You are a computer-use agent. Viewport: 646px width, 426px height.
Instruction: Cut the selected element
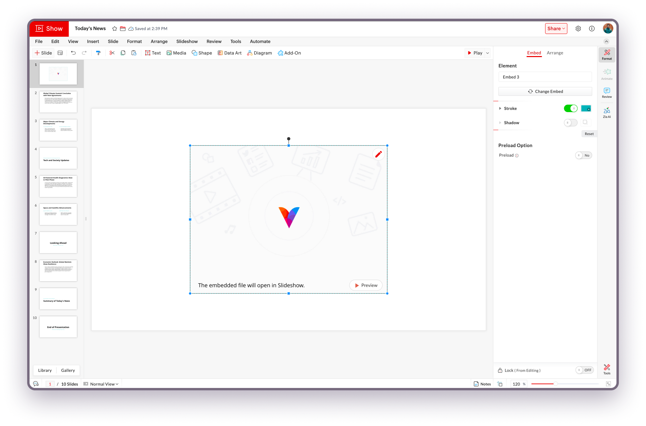[112, 53]
